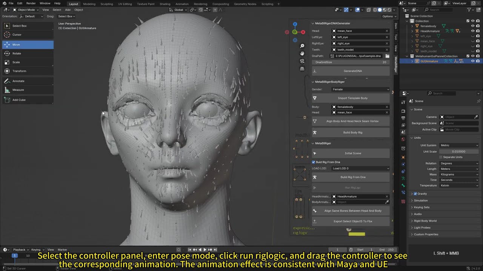The width and height of the screenshot is (483, 271).
Task: Toggle Gravity checkbox
Action: (x=415, y=193)
